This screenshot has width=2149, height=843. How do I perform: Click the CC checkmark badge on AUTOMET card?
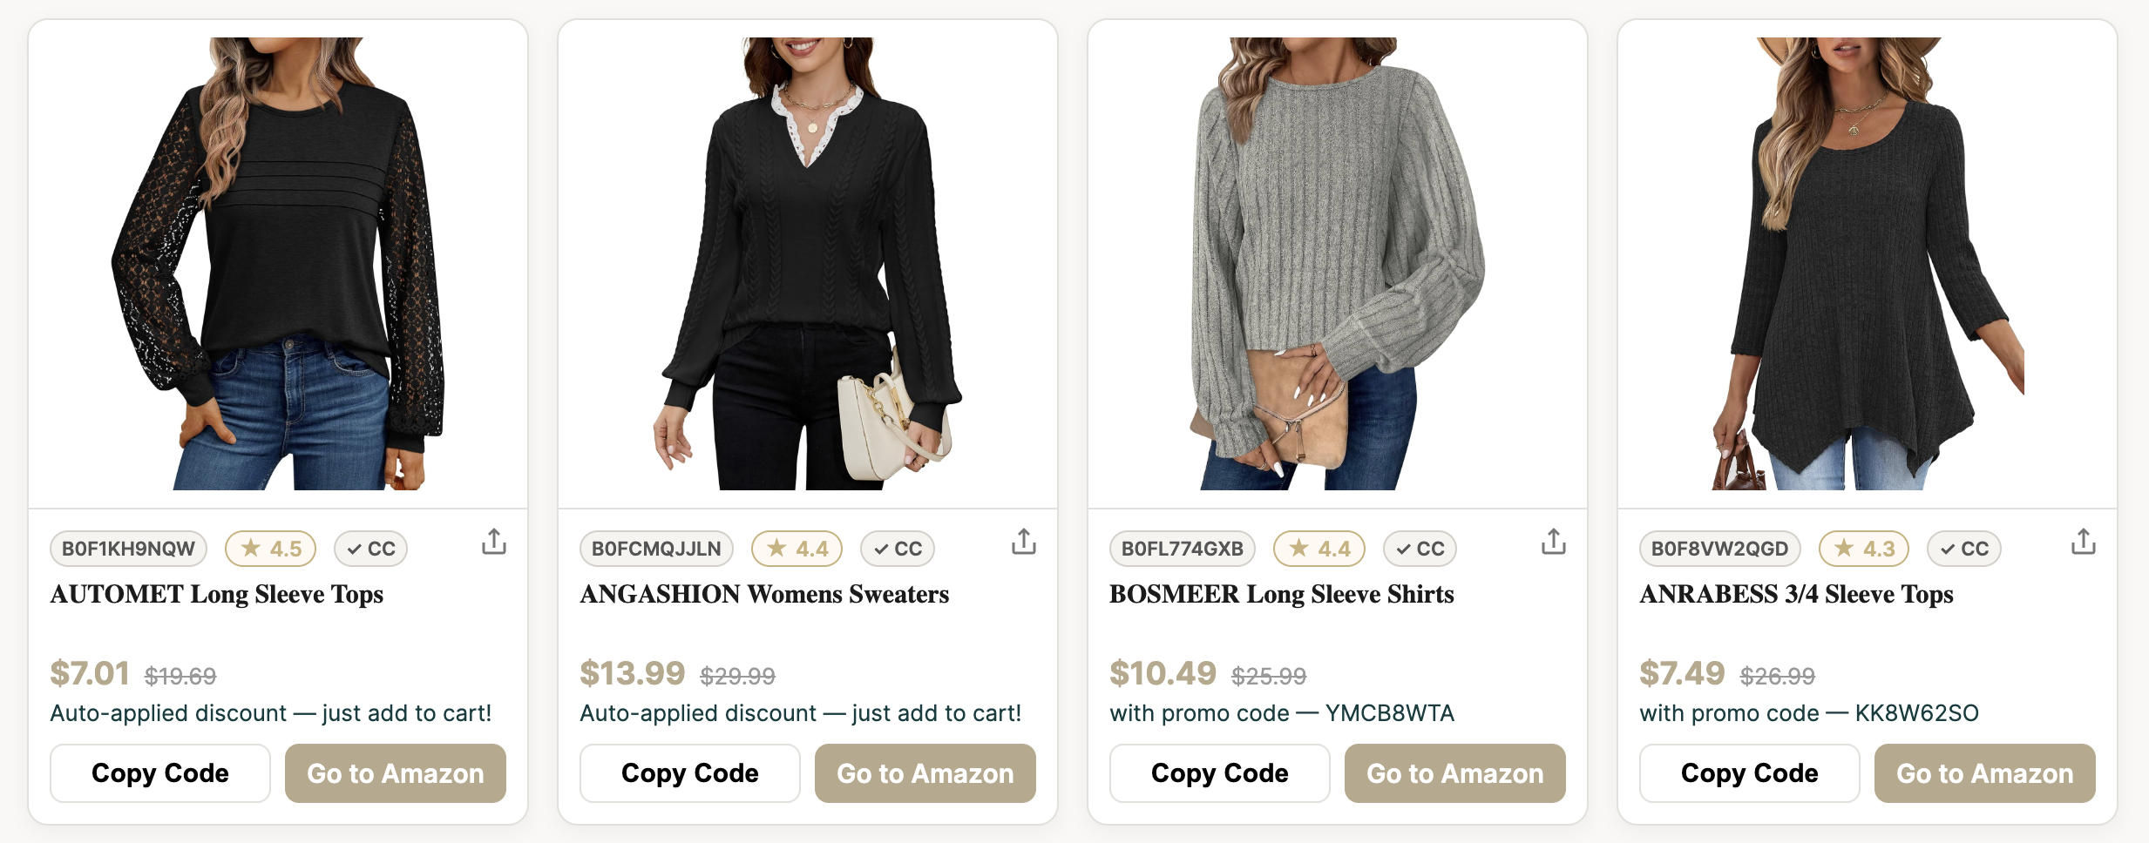371,549
